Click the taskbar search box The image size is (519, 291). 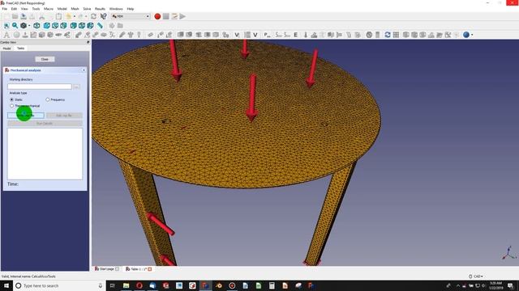pyautogui.click(x=59, y=285)
